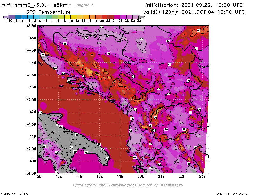Click the 'valid(+120h): 2021.OCT.04 12:00 UTC' line

pos(194,12)
